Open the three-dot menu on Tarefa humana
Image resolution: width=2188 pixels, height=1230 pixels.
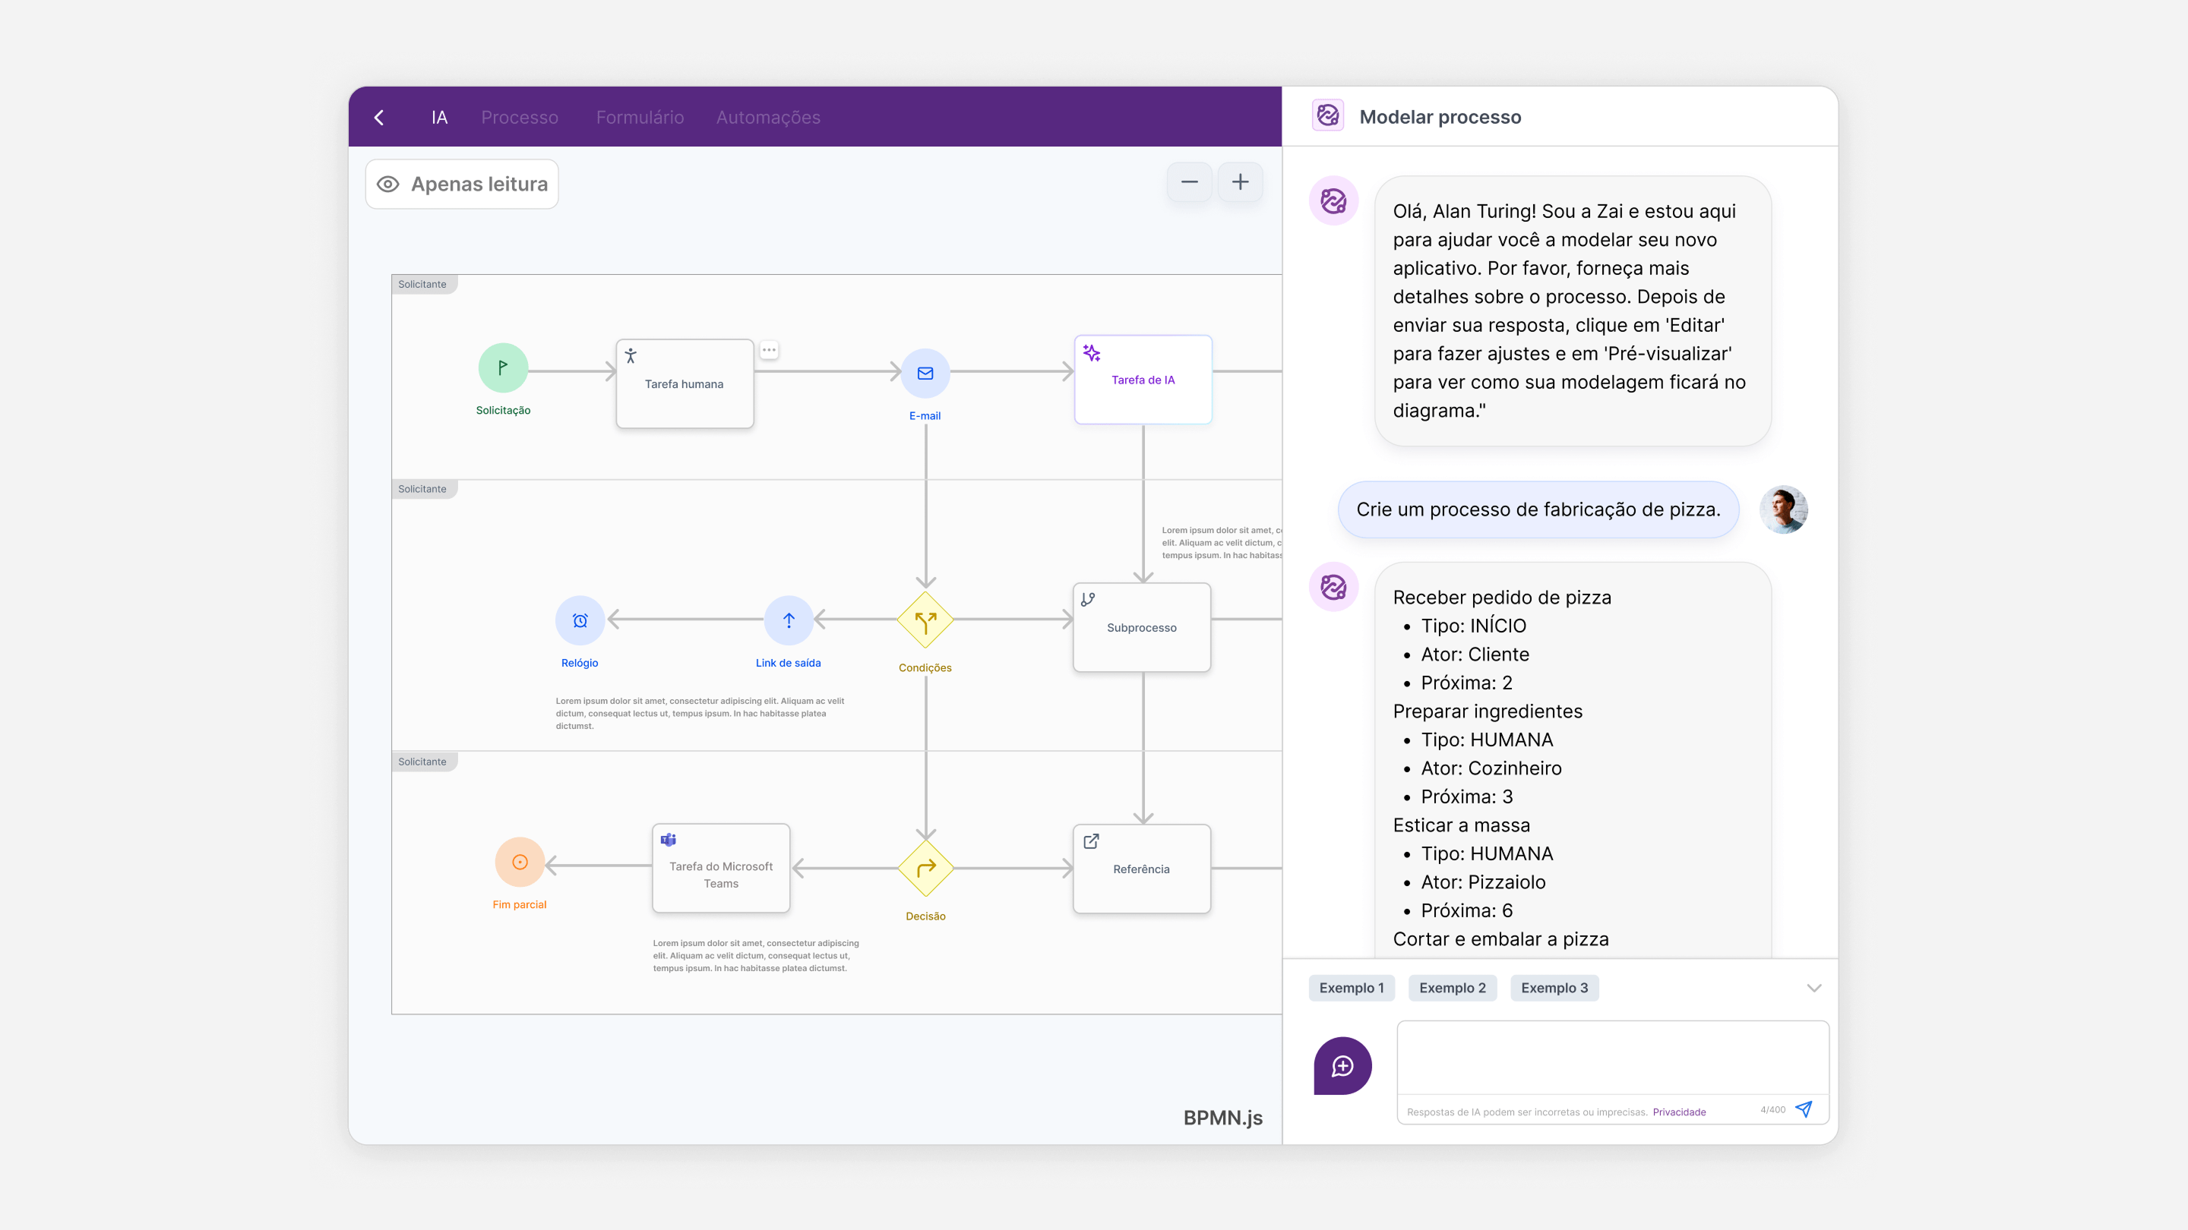point(769,350)
